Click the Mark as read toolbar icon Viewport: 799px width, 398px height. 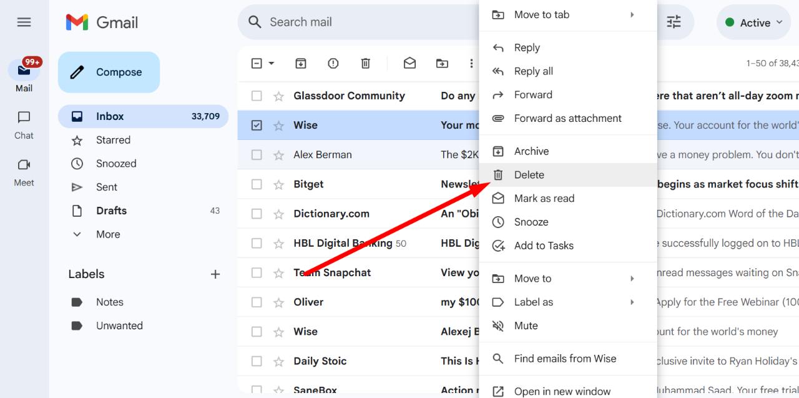(x=409, y=63)
